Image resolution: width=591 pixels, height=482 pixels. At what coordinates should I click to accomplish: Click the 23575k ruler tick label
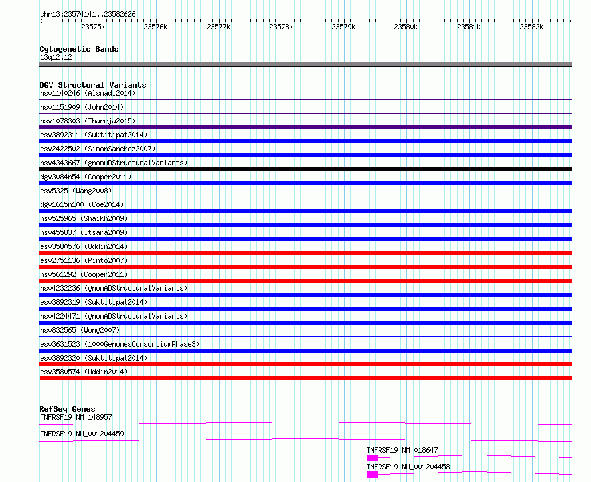(x=93, y=27)
